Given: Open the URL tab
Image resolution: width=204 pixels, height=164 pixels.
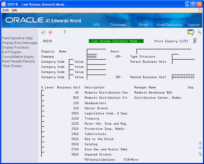Looking at the screenshot, I should (96, 25).
